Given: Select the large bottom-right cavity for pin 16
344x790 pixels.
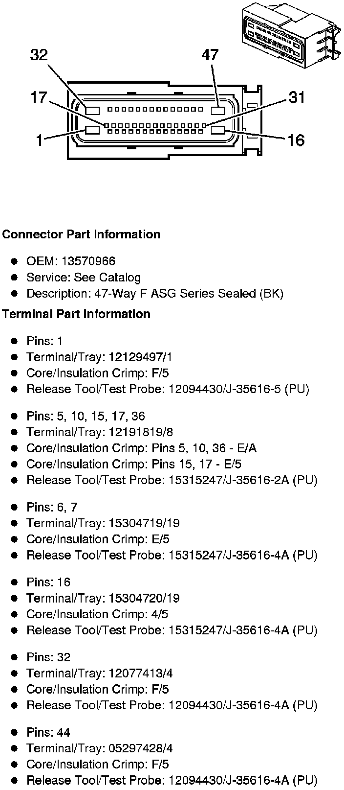Looking at the screenshot, I should click(218, 130).
